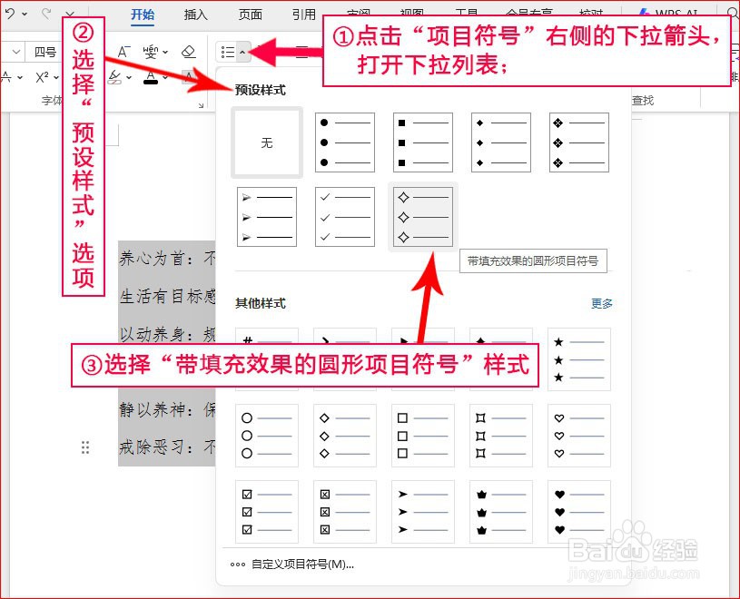Screen dimensions: 740x599
Task: Click the 更多 link beside 其他样式
Action: pos(600,304)
